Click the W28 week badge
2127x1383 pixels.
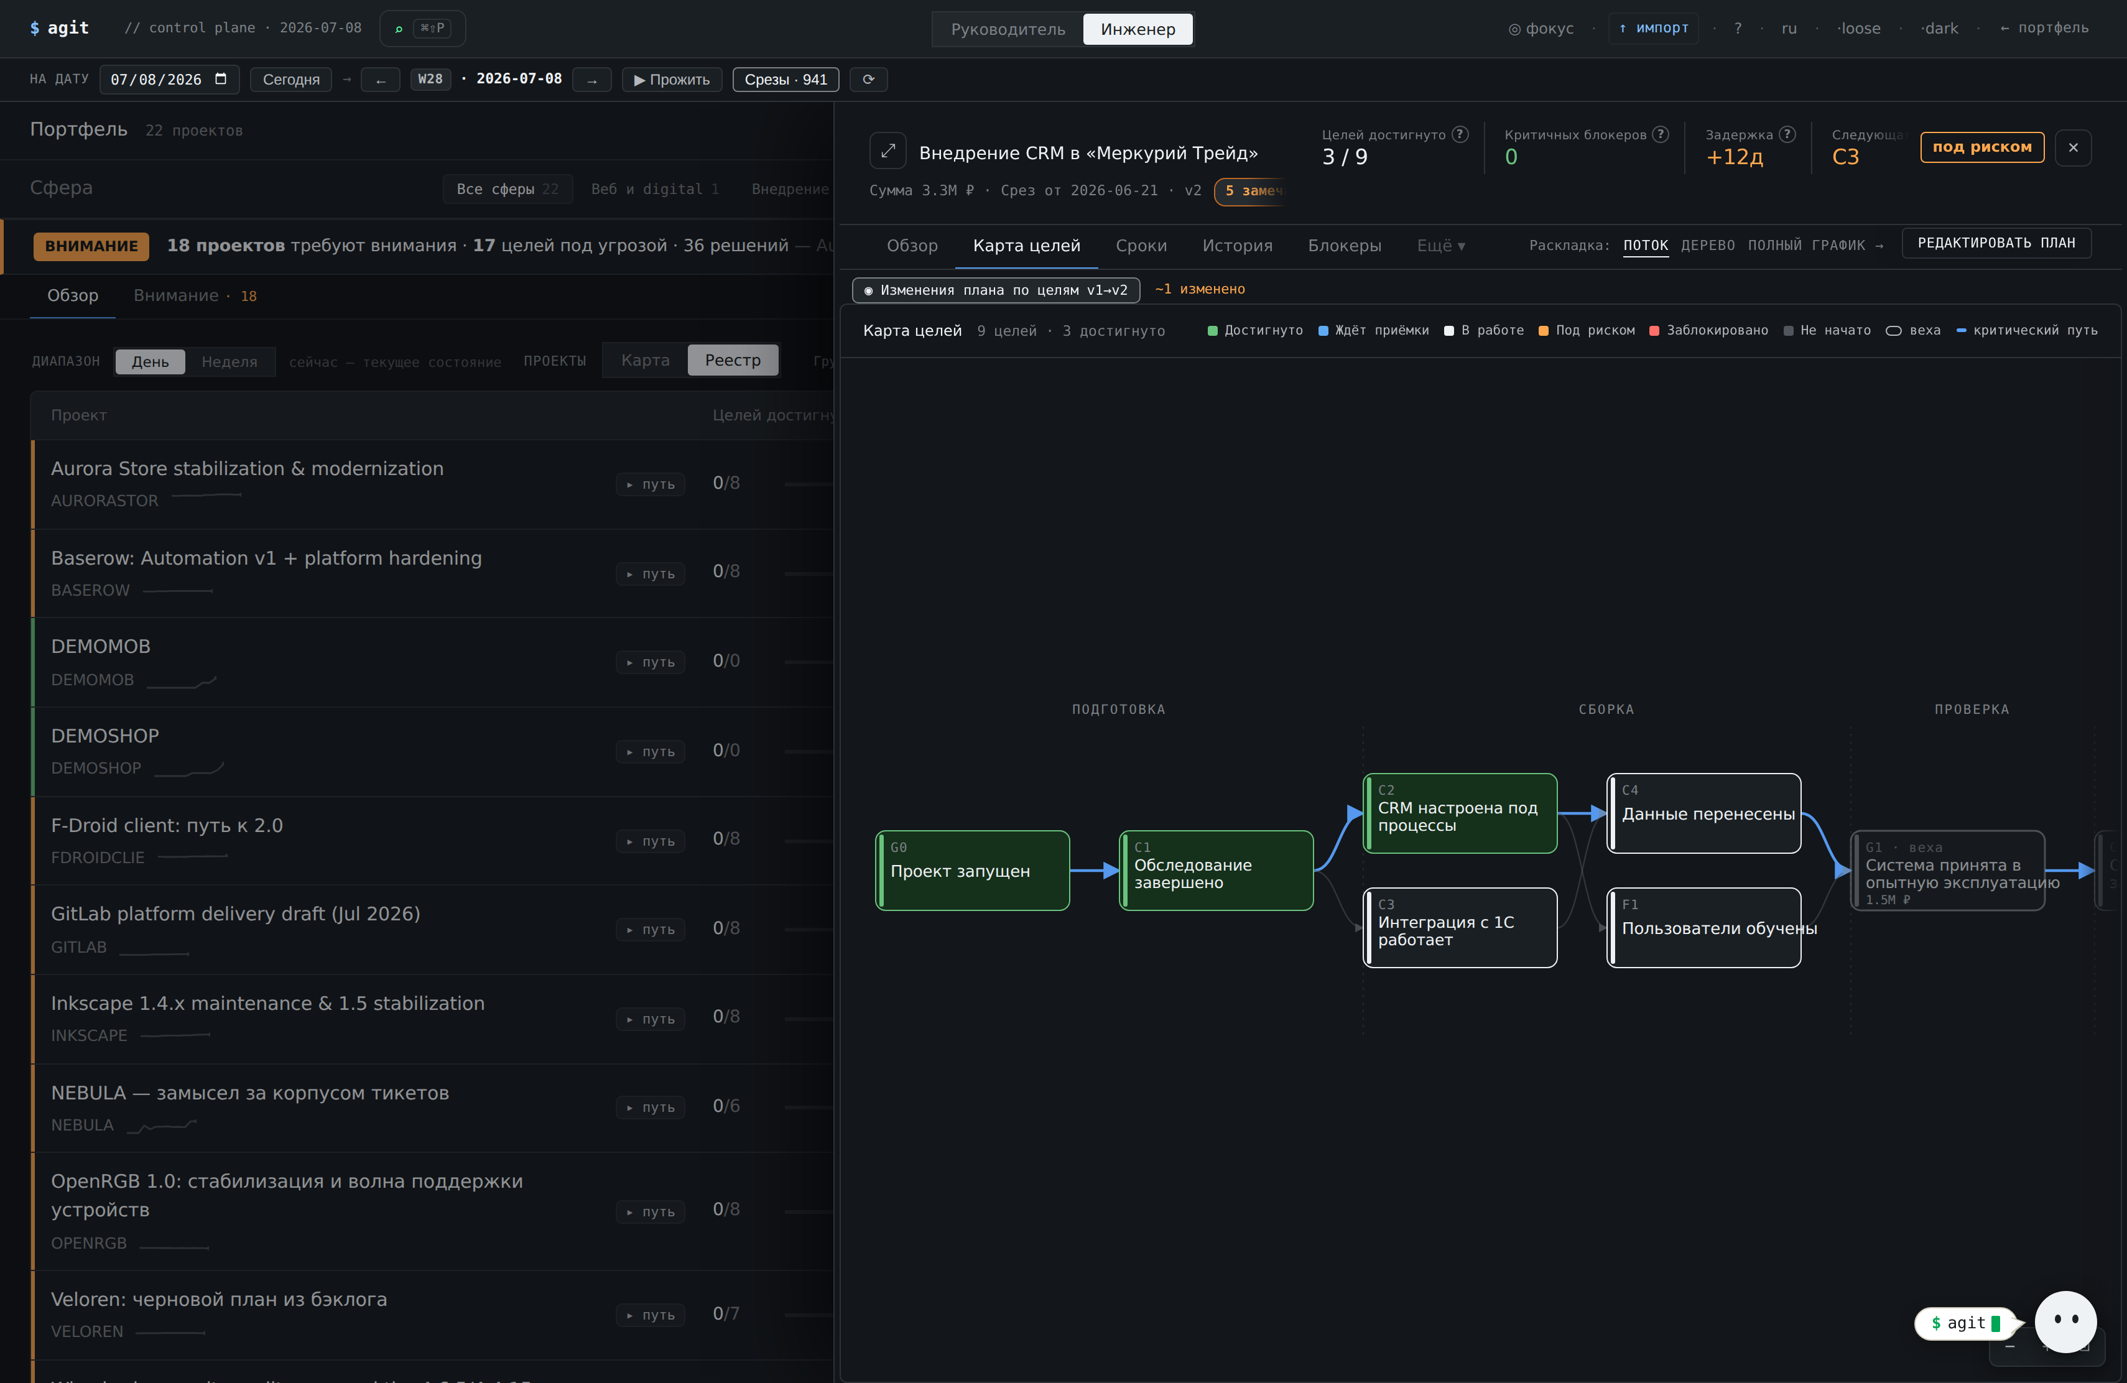click(430, 80)
